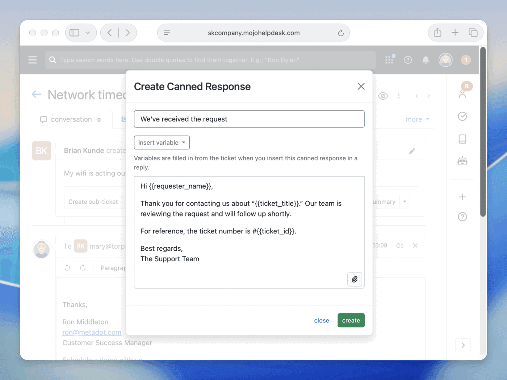The image size is (507, 380).
Task: Go back using the blue arrow beside ticket title
Action: (37, 94)
